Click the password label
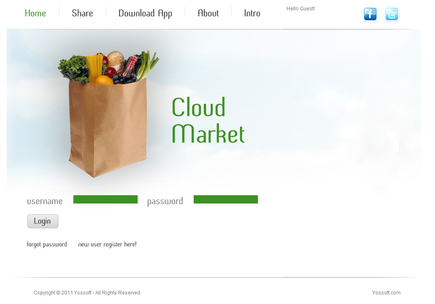Image resolution: width=435 pixels, height=304 pixels. pos(165,201)
